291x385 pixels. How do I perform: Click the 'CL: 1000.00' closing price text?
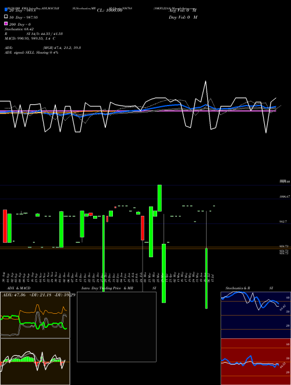(x=109, y=10)
